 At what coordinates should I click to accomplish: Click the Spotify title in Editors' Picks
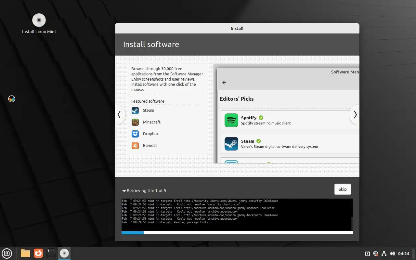pos(249,118)
